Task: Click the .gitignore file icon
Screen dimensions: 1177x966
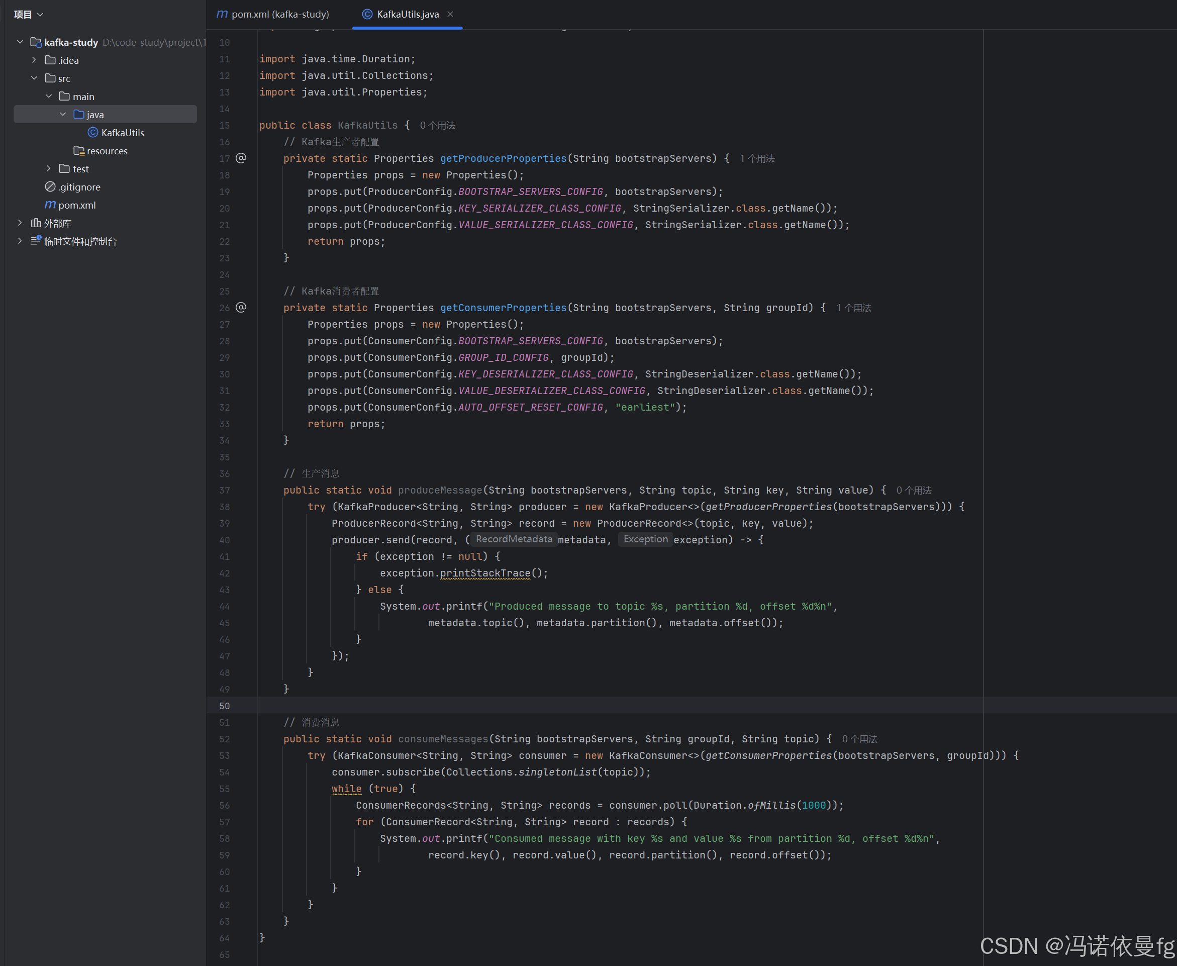Action: 50,187
